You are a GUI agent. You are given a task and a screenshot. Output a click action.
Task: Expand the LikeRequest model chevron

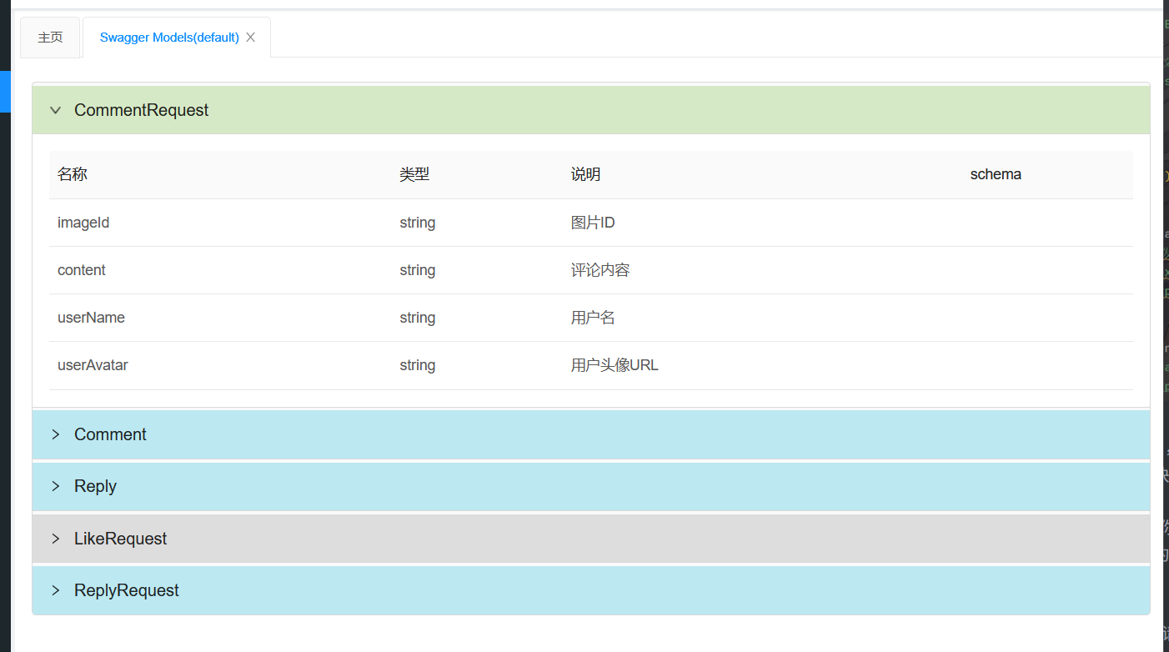click(x=56, y=539)
